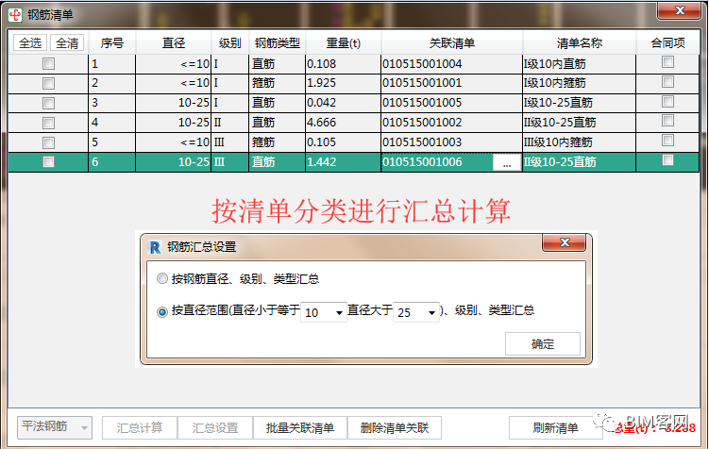This screenshot has height=449, width=709.
Task: Select cell 010515001003
Action: (451, 142)
